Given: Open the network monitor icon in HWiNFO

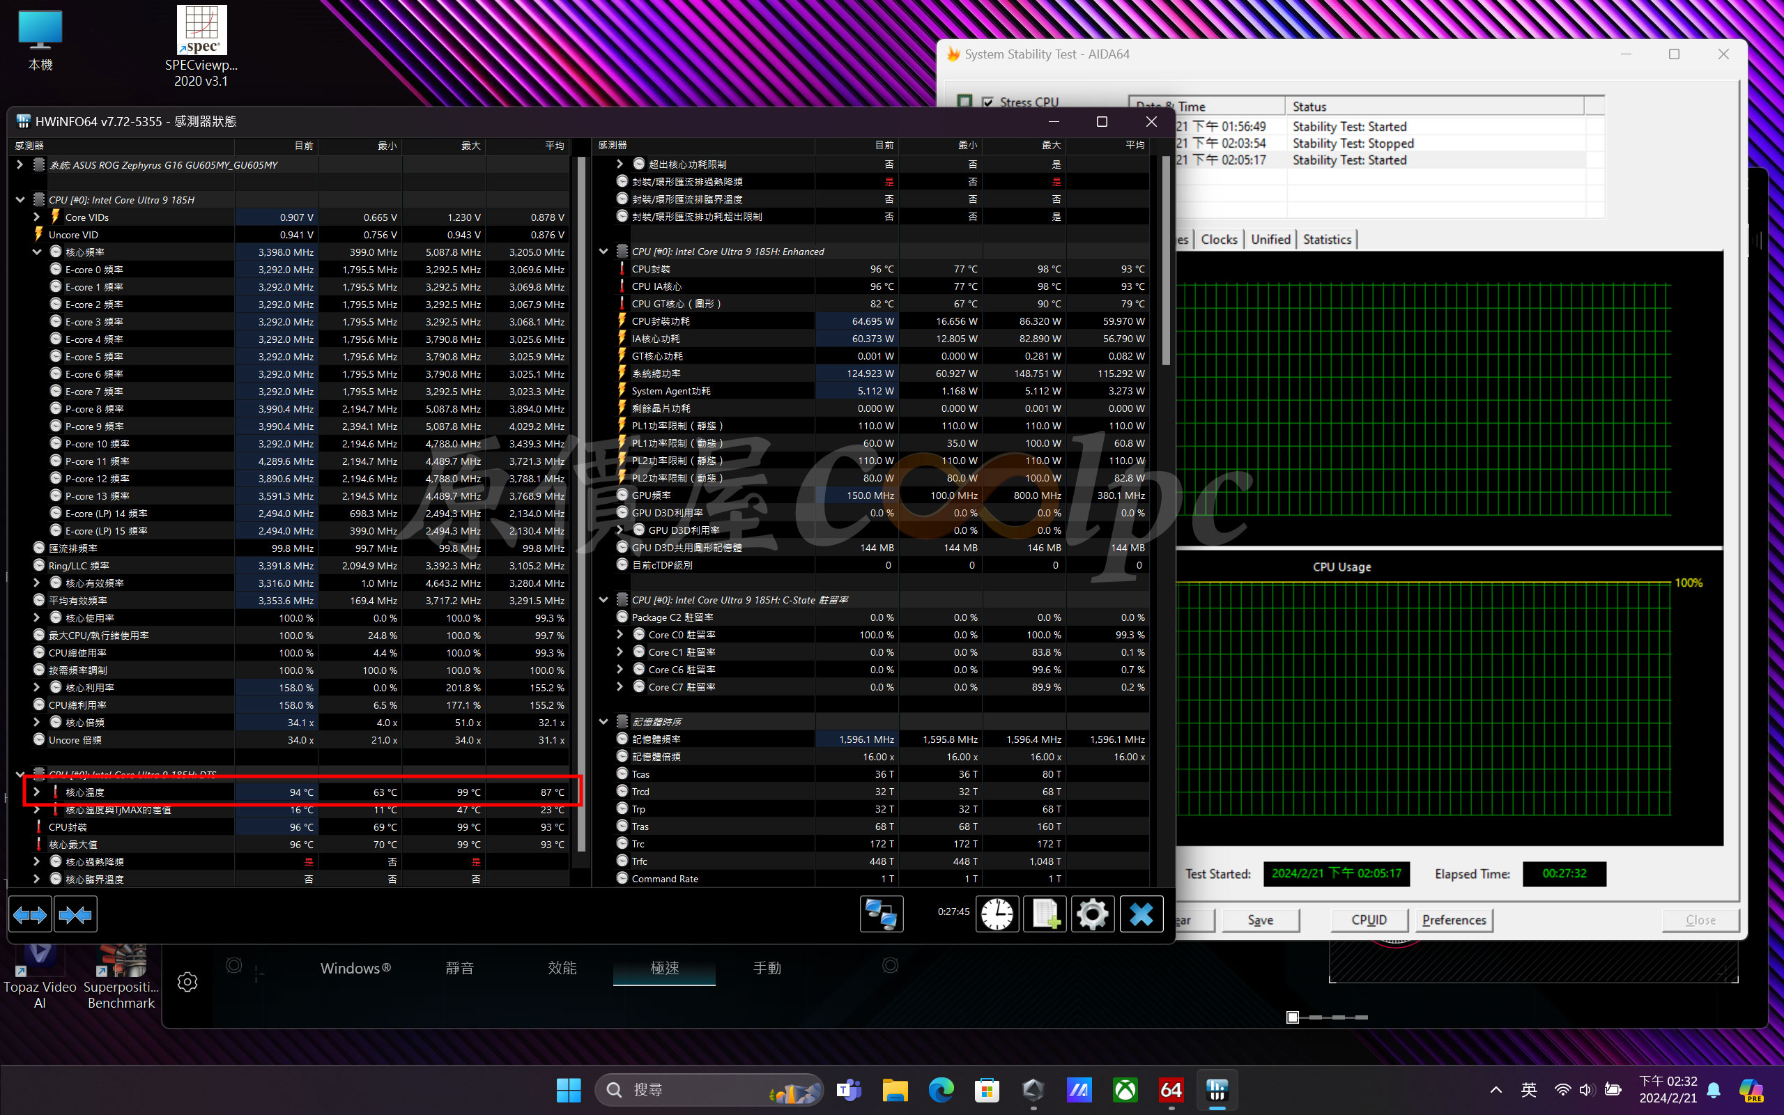Looking at the screenshot, I should pos(882,914).
